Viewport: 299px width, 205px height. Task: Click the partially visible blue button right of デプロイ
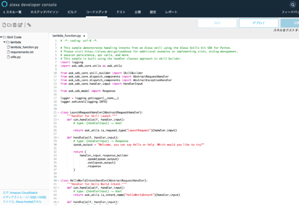coord(290,23)
